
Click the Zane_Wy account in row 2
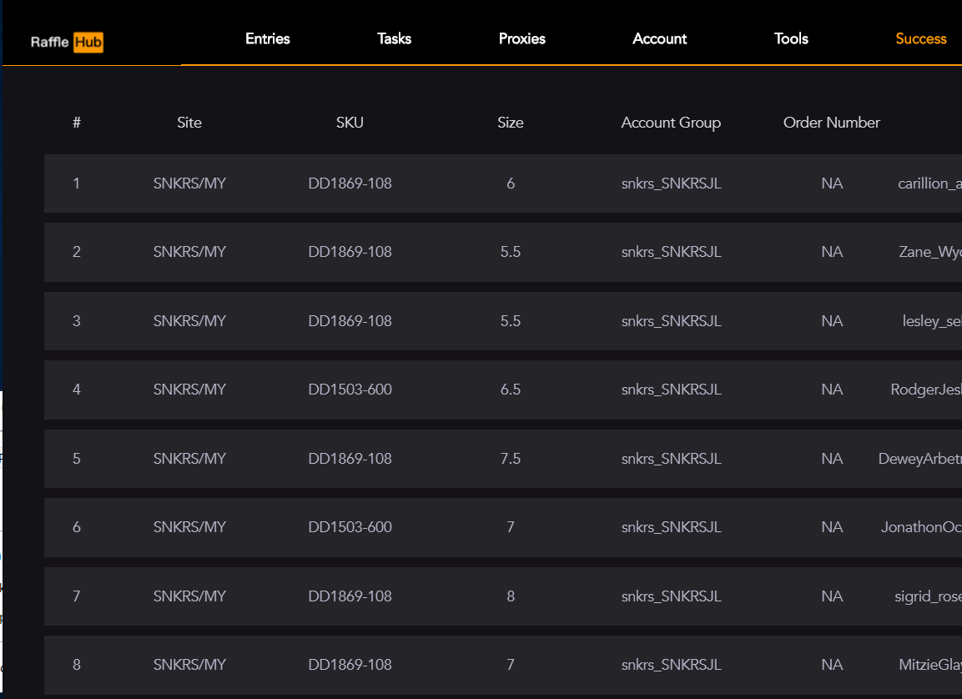pos(930,252)
